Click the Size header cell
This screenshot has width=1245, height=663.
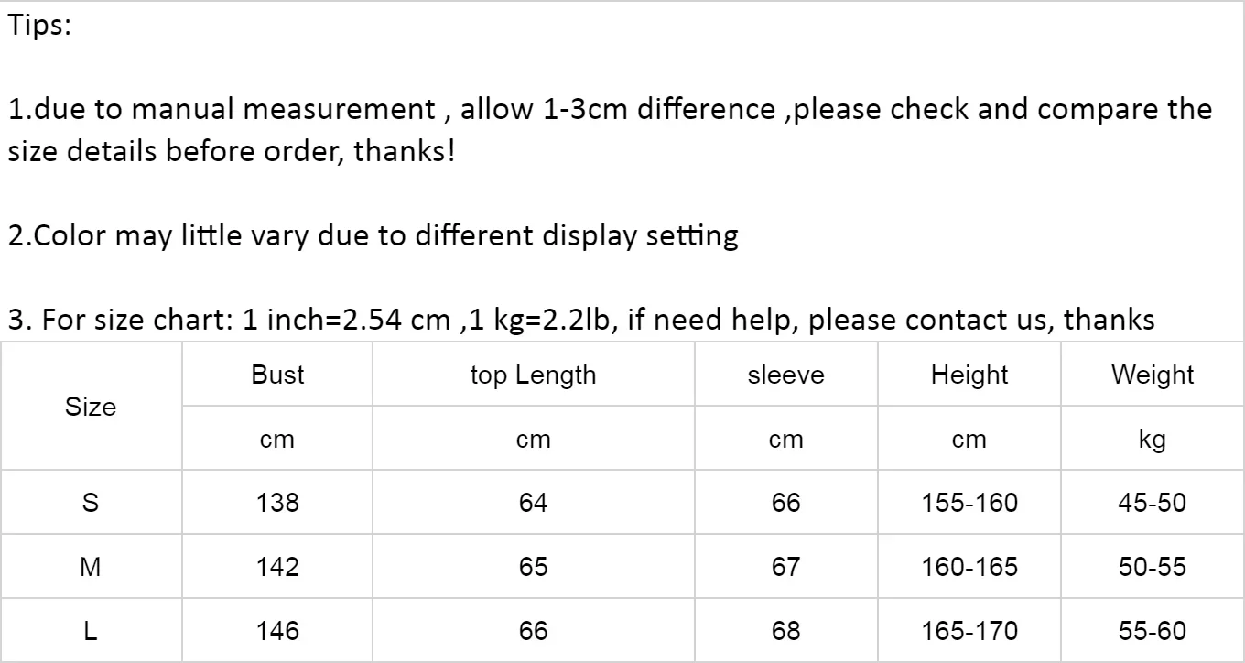91,407
